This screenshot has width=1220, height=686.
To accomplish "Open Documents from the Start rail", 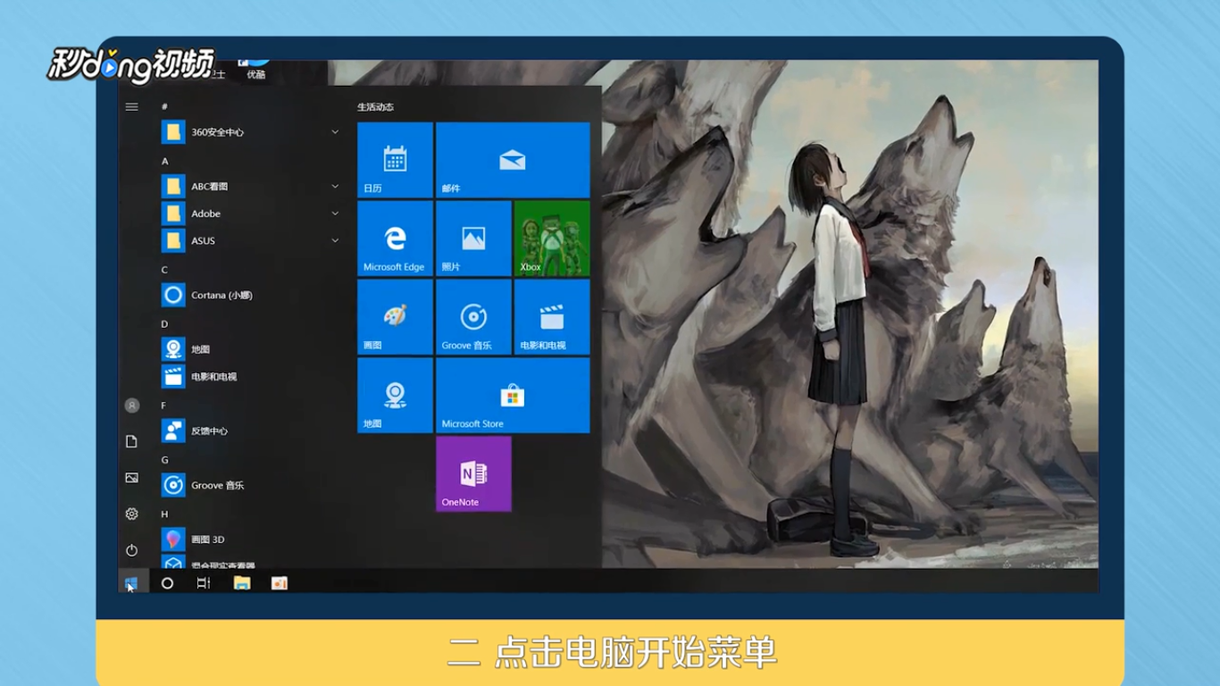I will click(x=132, y=441).
